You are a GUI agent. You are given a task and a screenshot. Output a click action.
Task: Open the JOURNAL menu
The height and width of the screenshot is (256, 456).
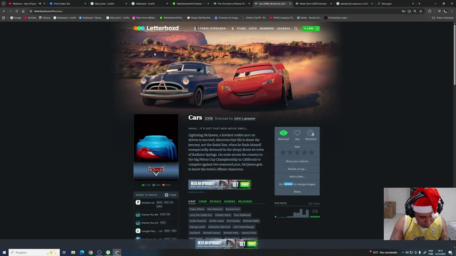point(284,28)
